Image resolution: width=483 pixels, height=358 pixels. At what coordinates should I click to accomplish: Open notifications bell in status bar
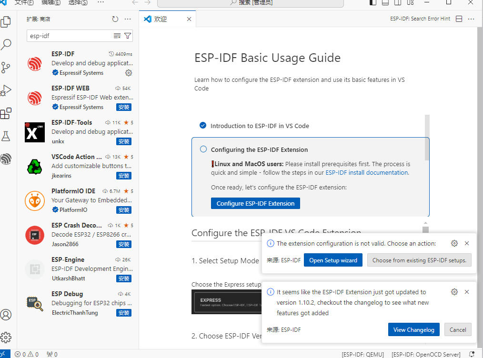pos(472,354)
